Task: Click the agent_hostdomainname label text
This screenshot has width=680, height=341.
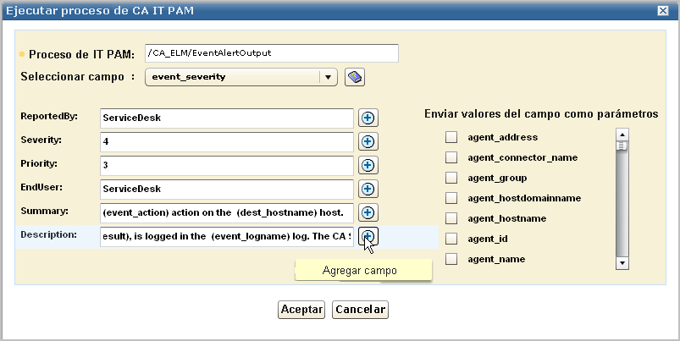Action: pos(524,198)
